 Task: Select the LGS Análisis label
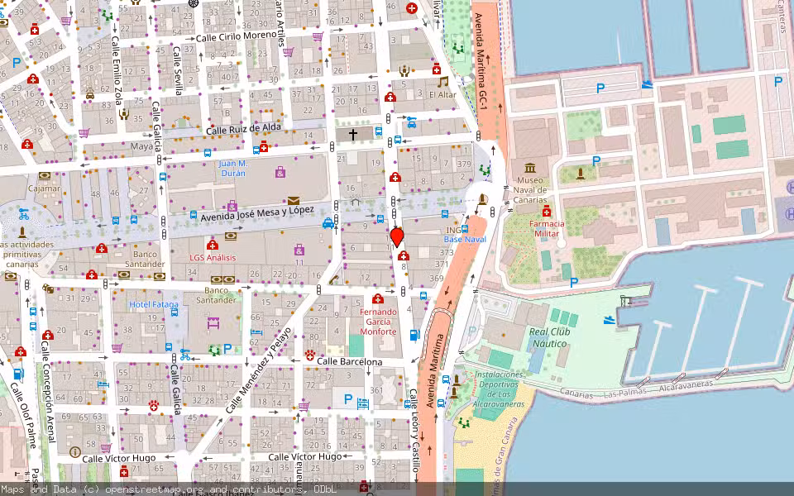(x=213, y=258)
